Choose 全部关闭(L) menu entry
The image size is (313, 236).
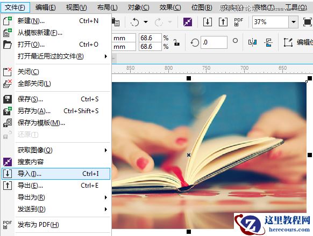(x=56, y=84)
